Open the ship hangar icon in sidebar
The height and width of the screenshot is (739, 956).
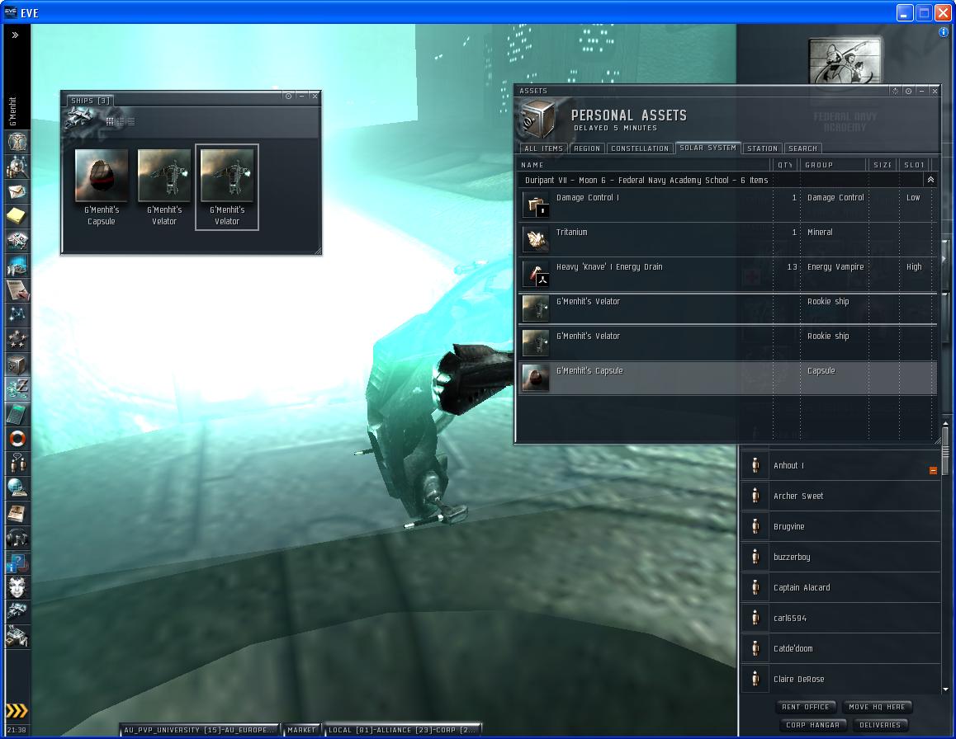coord(17,611)
